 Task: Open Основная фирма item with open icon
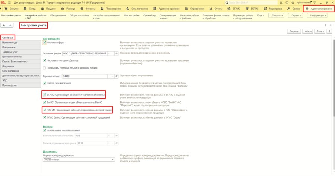(117, 54)
